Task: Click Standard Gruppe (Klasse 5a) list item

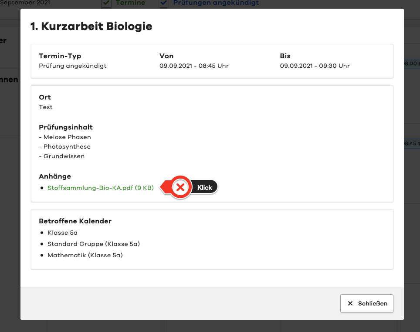Action: pos(93,244)
